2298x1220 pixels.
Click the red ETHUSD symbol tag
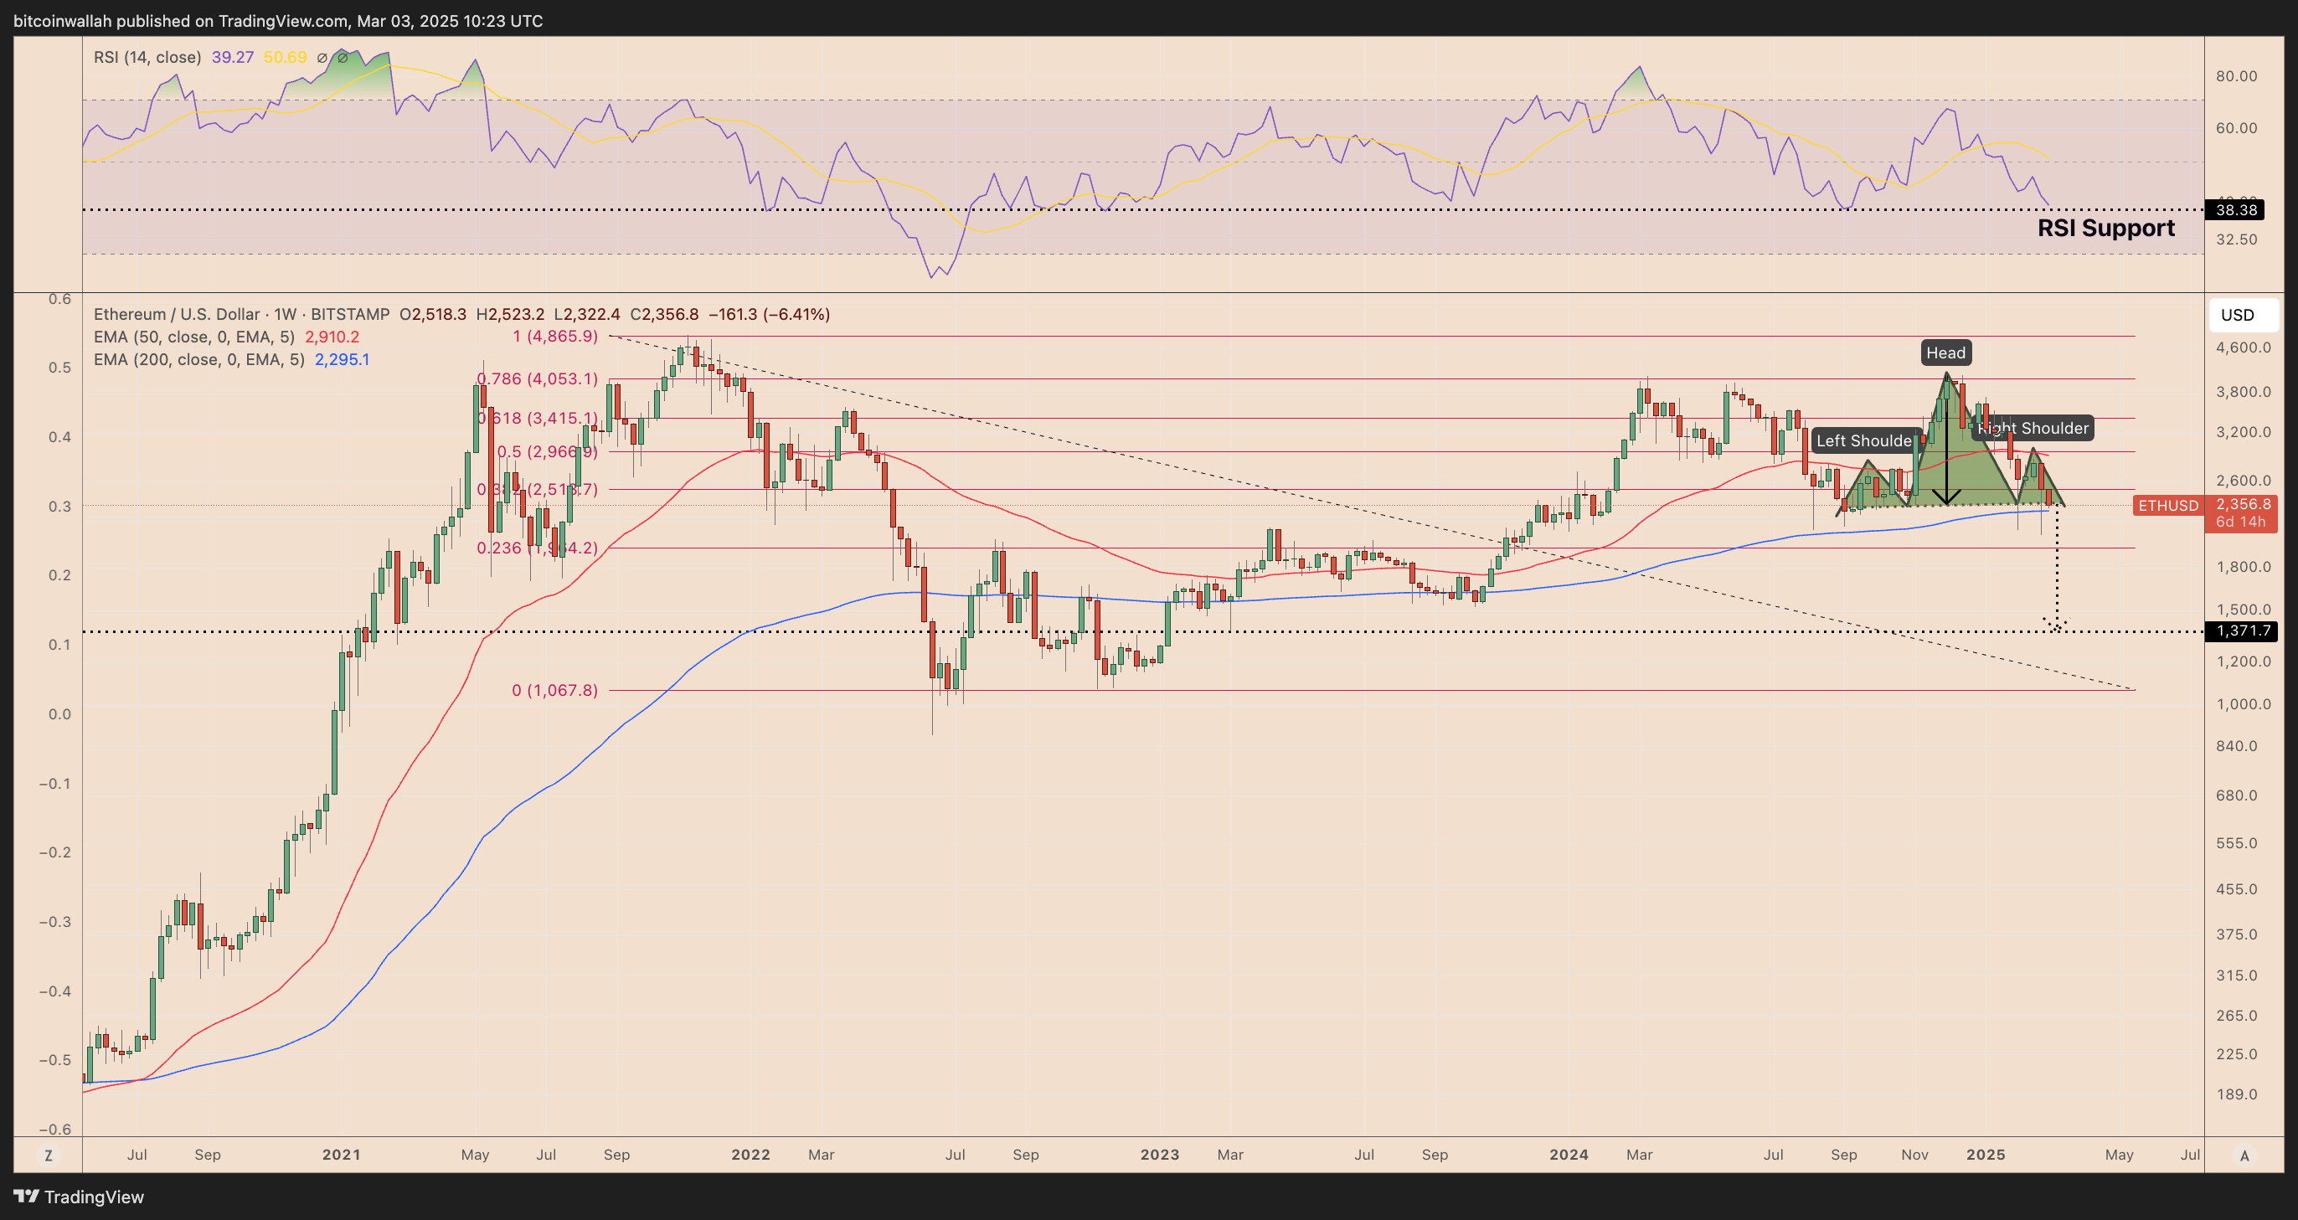(2167, 506)
